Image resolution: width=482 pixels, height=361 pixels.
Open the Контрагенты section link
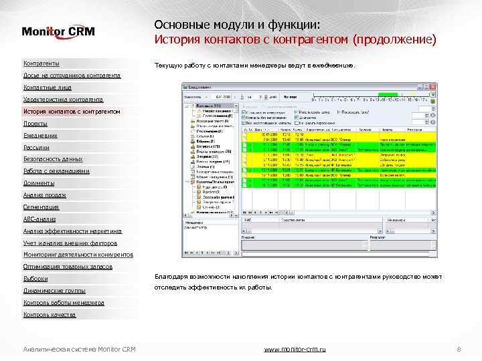(x=42, y=64)
